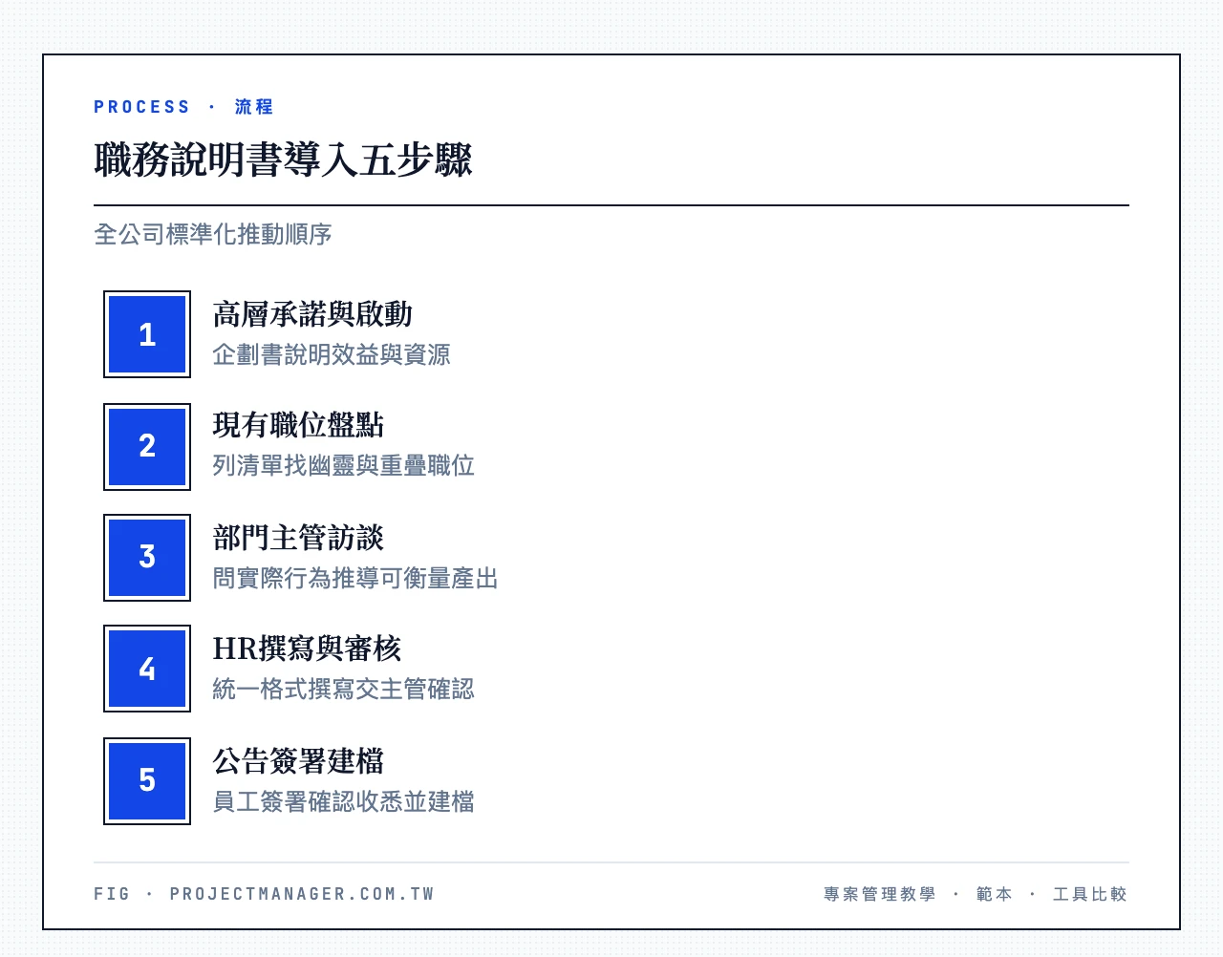1223x957 pixels.
Task: Click the description 列清單找幽靈與重疊職位
Action: pos(344,466)
